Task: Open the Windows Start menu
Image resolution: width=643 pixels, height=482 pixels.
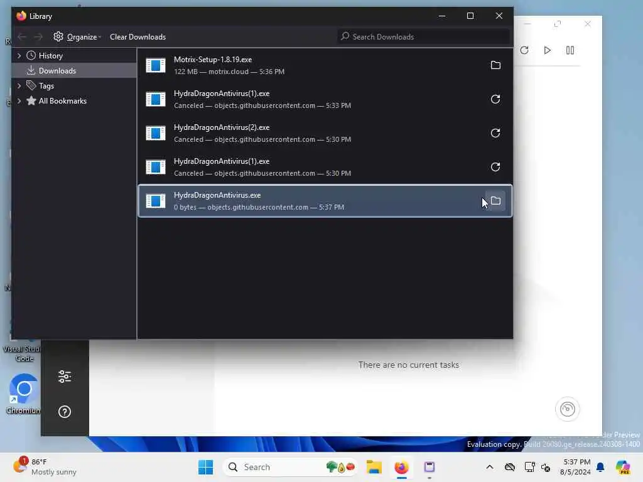Action: [205, 467]
